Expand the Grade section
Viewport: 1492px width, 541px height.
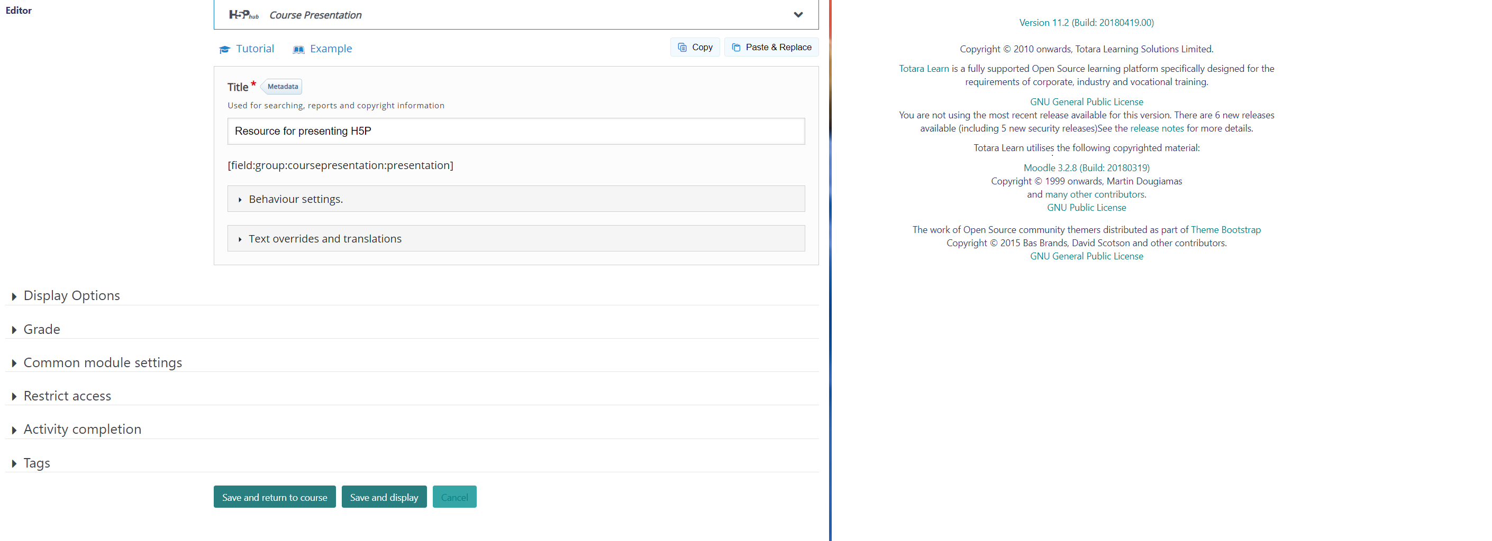(x=41, y=329)
